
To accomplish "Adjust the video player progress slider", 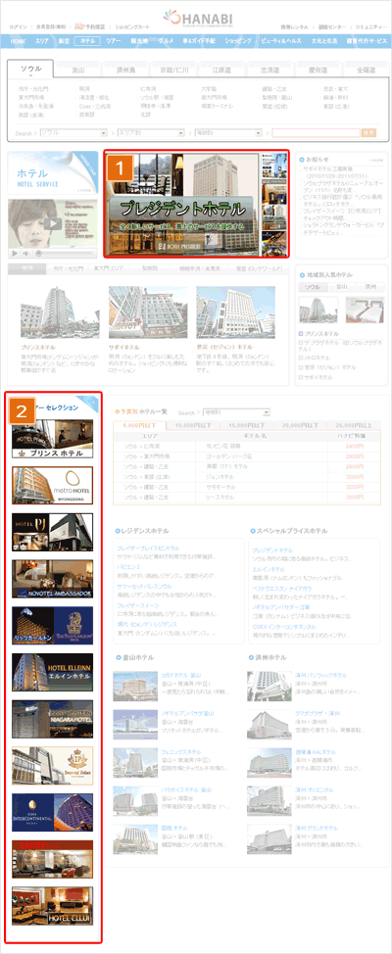I will [x=65, y=253].
